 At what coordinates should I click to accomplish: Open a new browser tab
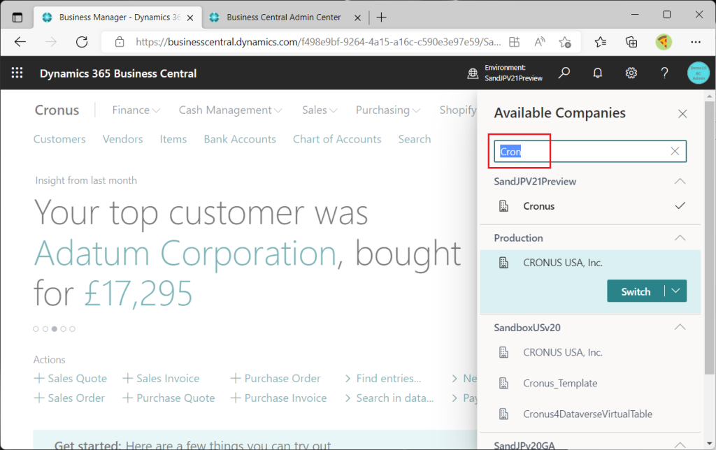pos(381,17)
